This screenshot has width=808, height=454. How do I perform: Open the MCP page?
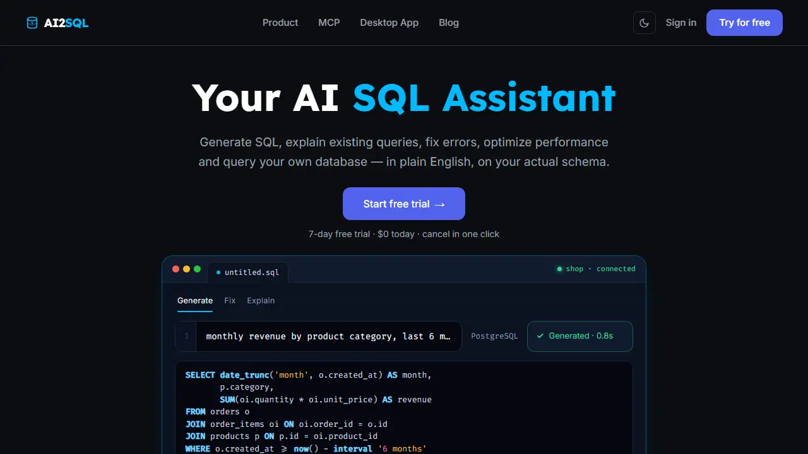click(329, 23)
